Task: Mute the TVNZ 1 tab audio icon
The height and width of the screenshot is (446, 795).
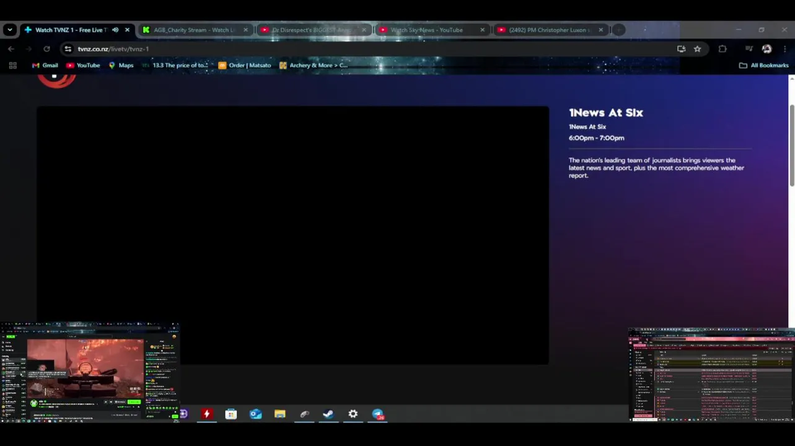Action: click(115, 30)
